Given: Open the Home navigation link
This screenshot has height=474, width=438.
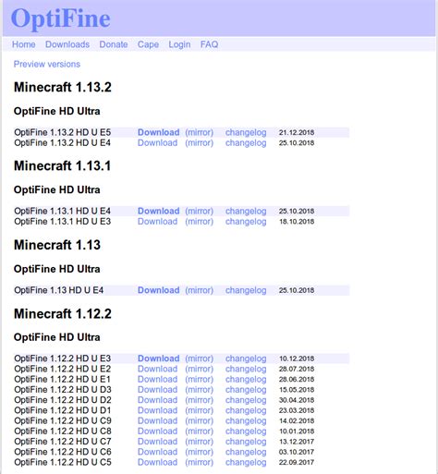Looking at the screenshot, I should [24, 44].
